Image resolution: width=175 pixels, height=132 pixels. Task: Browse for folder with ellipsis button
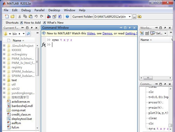(x=134, y=16)
